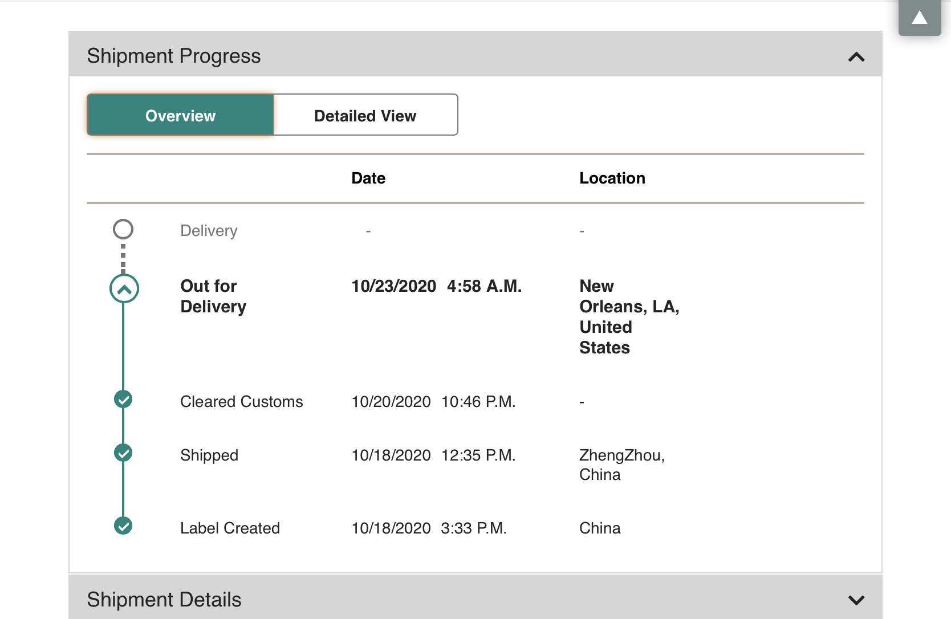
Task: Click the empty Delivery status circle
Action: click(x=123, y=229)
